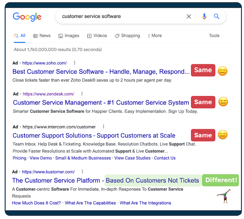Select the All results tab
Image resolution: width=244 pixels, height=219 pixels.
click(x=20, y=36)
